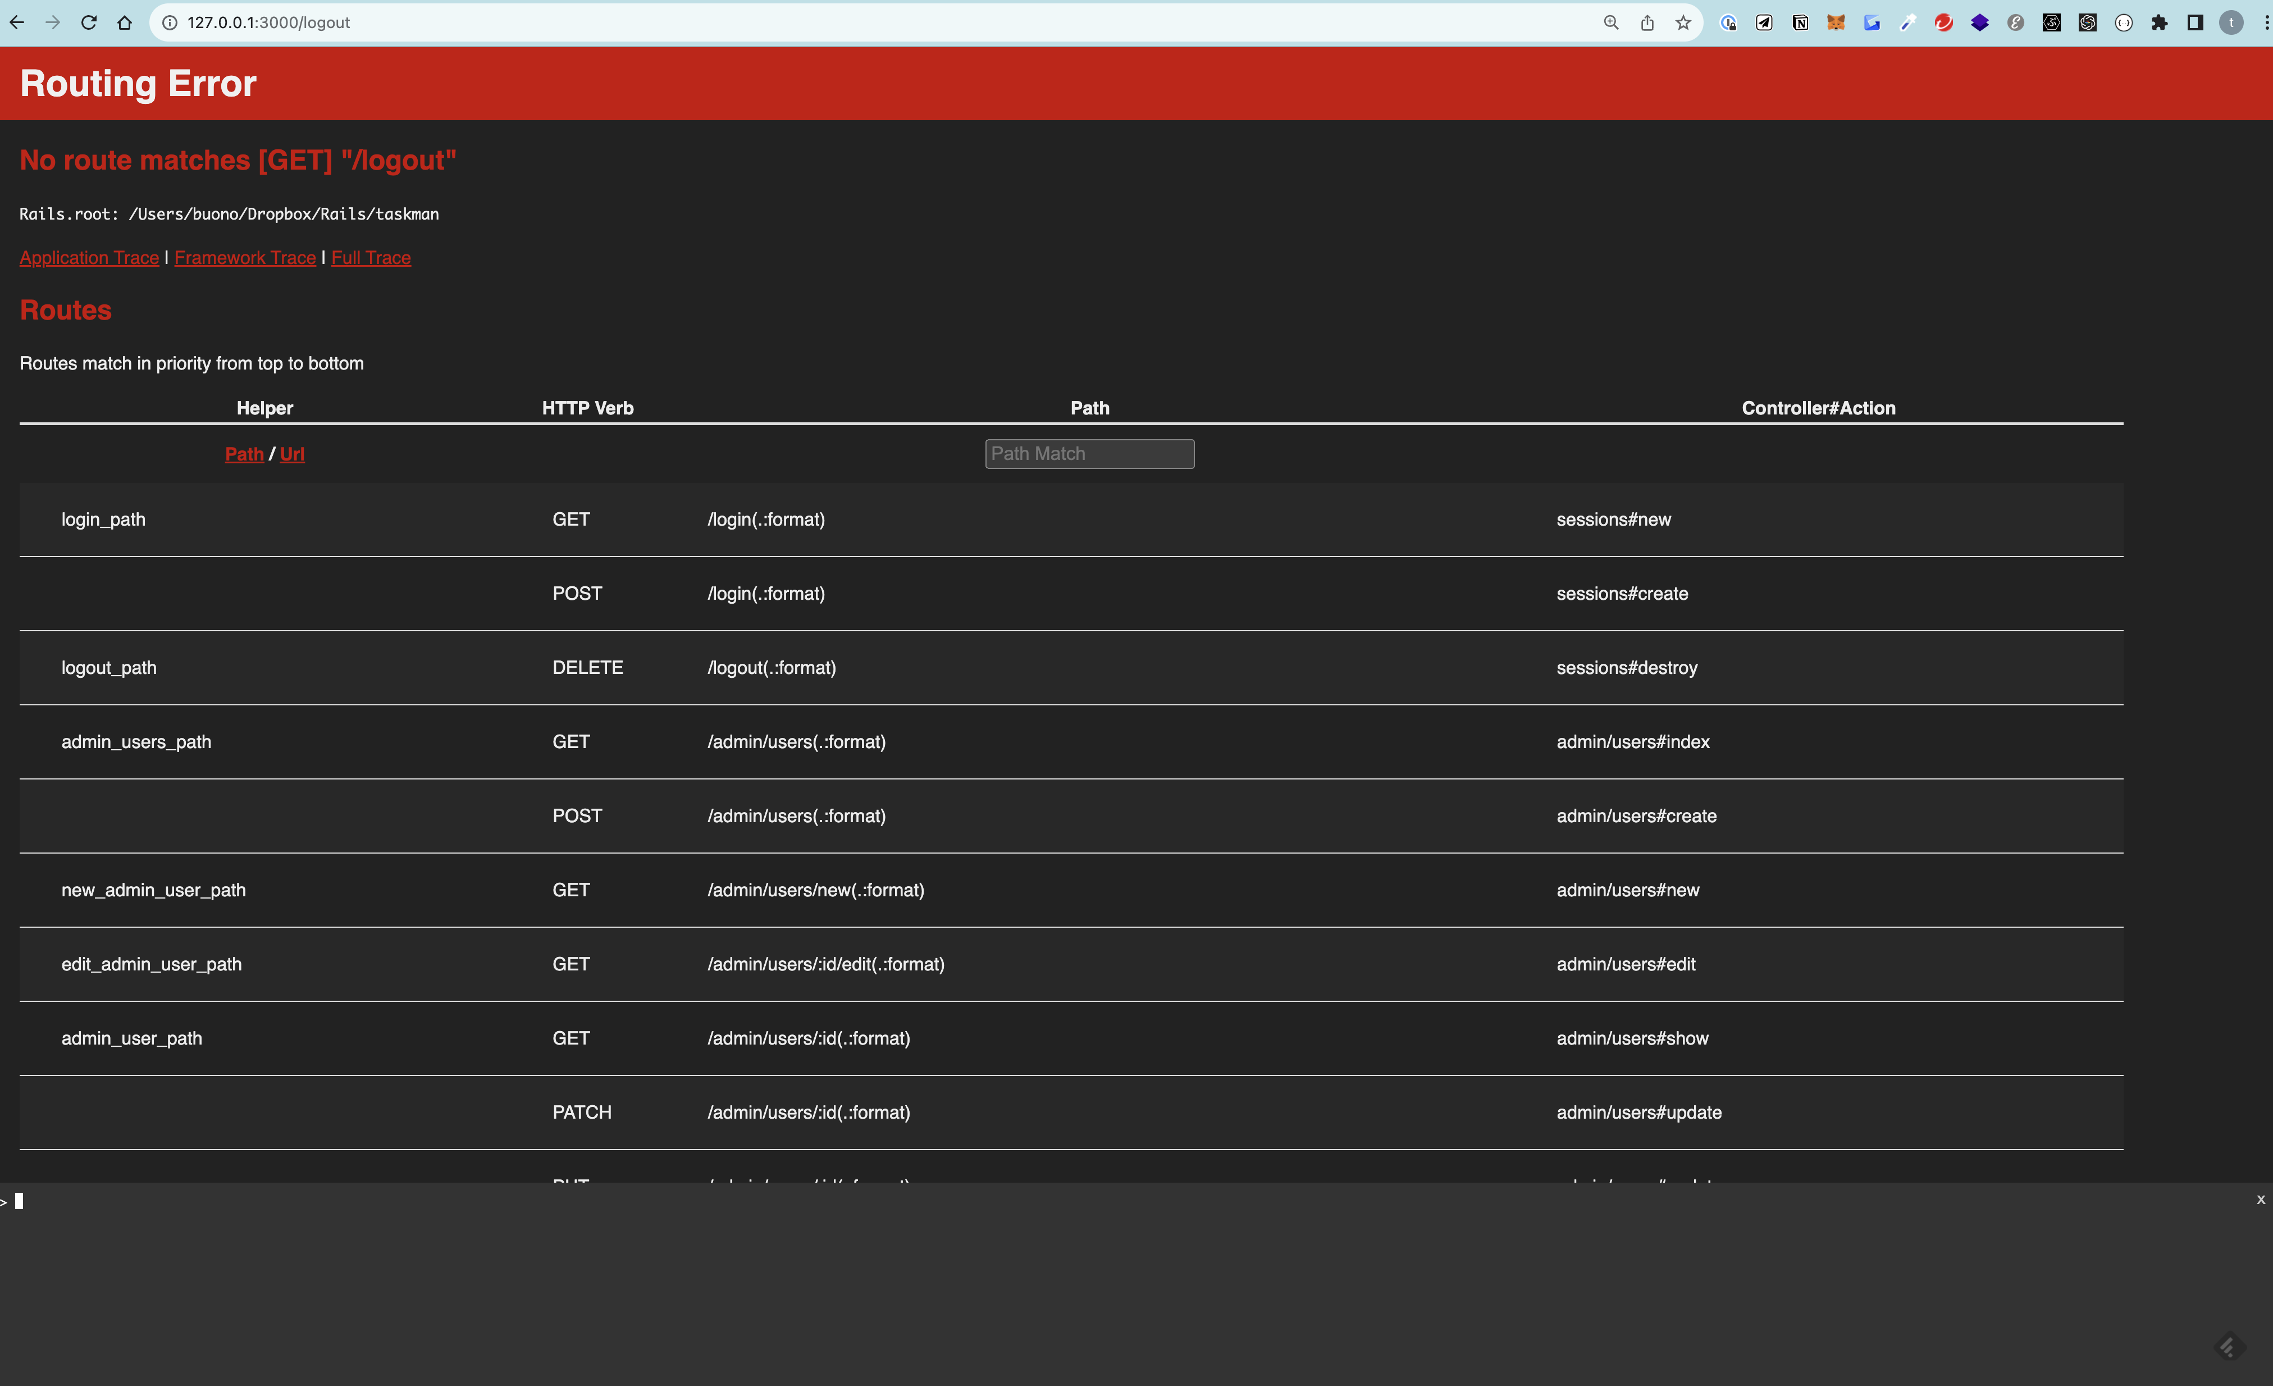
Task: Switch route helpers to Path
Action: (x=244, y=454)
